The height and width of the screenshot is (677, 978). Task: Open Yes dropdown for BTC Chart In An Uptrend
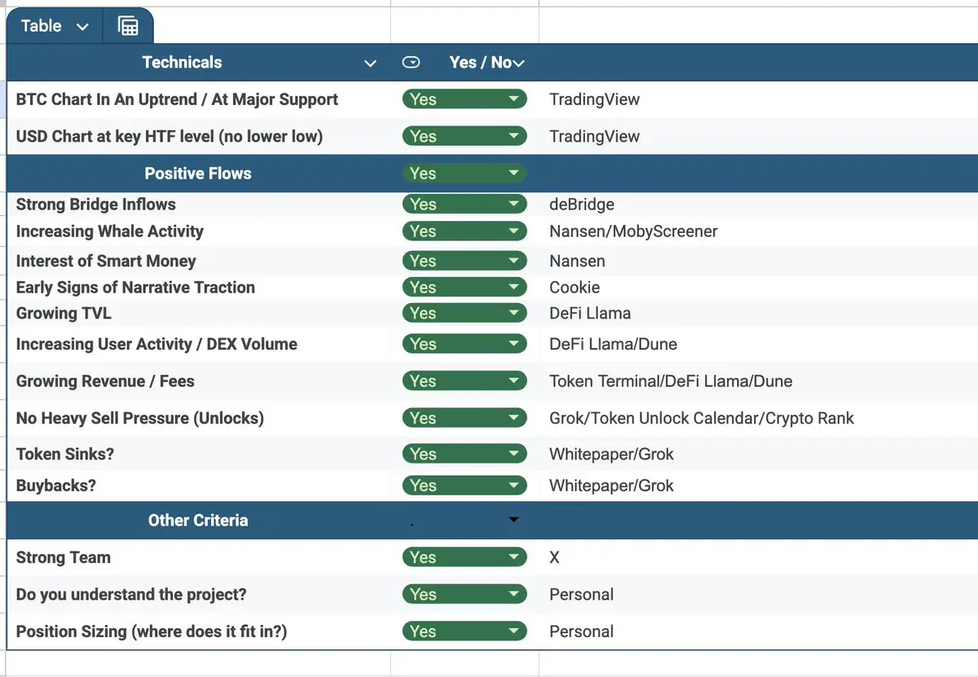[x=465, y=99]
